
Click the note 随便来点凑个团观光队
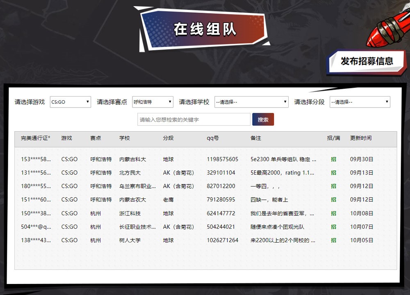click(x=277, y=227)
